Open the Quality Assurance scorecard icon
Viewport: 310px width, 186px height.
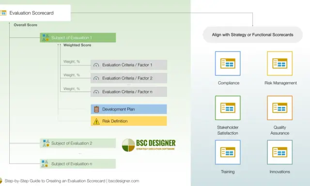point(280,108)
